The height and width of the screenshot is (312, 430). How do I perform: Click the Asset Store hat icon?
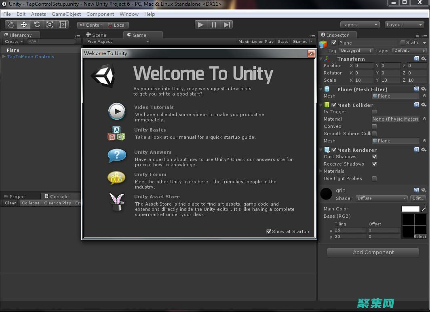click(x=116, y=202)
